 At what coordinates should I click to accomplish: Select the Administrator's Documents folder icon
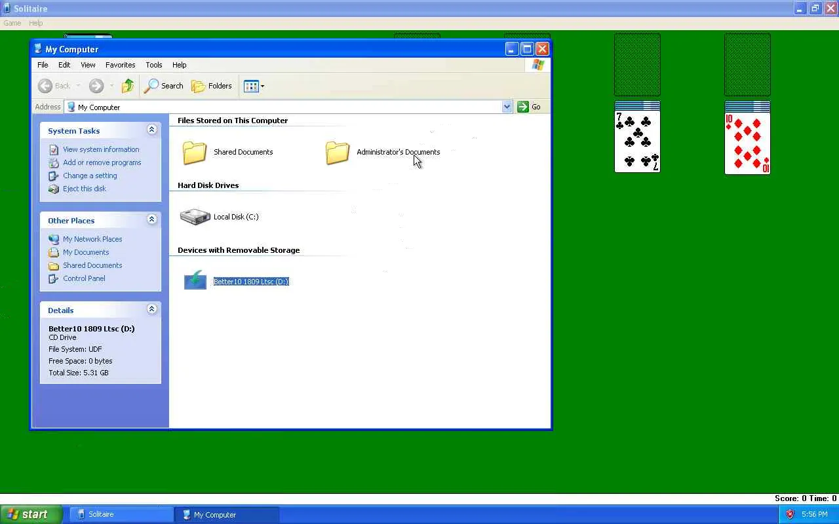pyautogui.click(x=338, y=153)
